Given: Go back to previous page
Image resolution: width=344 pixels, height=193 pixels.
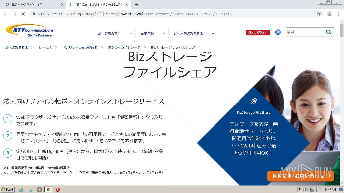Looking at the screenshot, I should (6, 14).
